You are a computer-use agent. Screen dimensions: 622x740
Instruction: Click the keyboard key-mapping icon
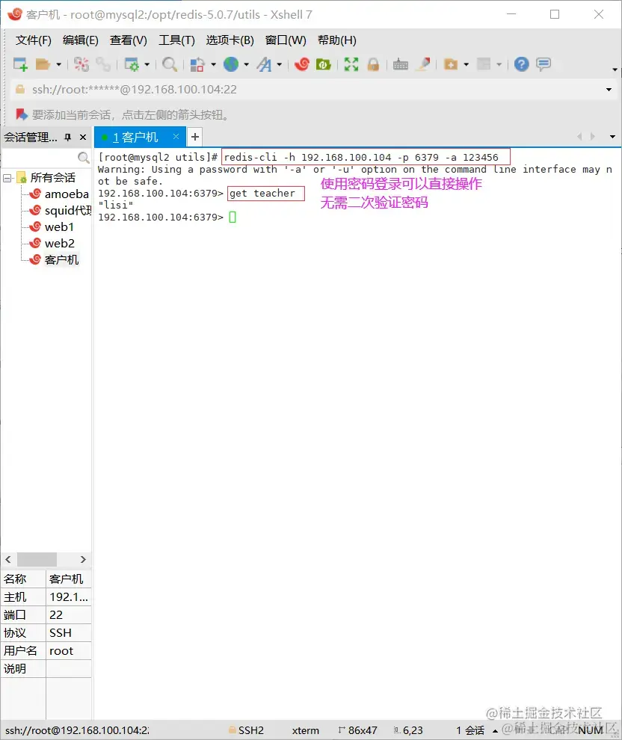[x=401, y=64]
